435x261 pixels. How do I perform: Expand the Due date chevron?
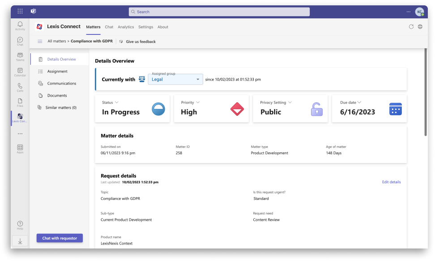pos(359,102)
